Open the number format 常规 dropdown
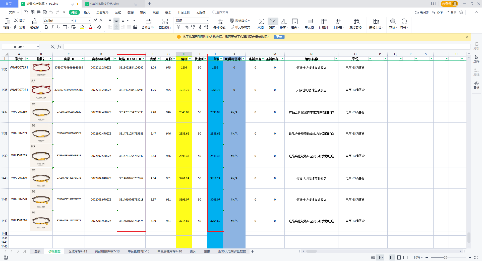The height and width of the screenshot is (261, 482). point(208,21)
